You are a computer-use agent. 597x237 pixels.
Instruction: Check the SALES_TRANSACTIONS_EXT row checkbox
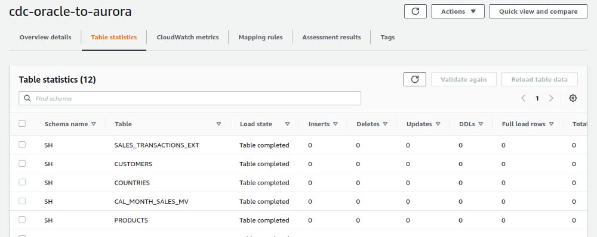pos(22,145)
